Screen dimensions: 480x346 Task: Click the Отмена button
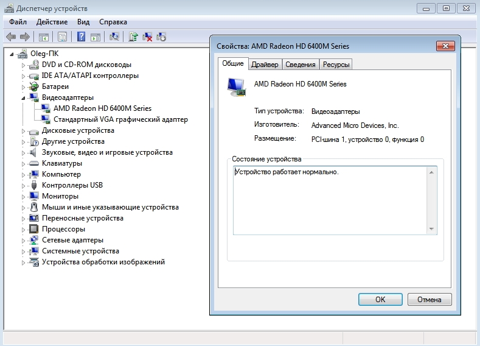pos(429,300)
